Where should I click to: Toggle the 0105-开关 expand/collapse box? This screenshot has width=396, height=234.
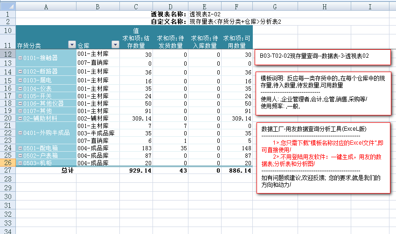click(x=20, y=96)
